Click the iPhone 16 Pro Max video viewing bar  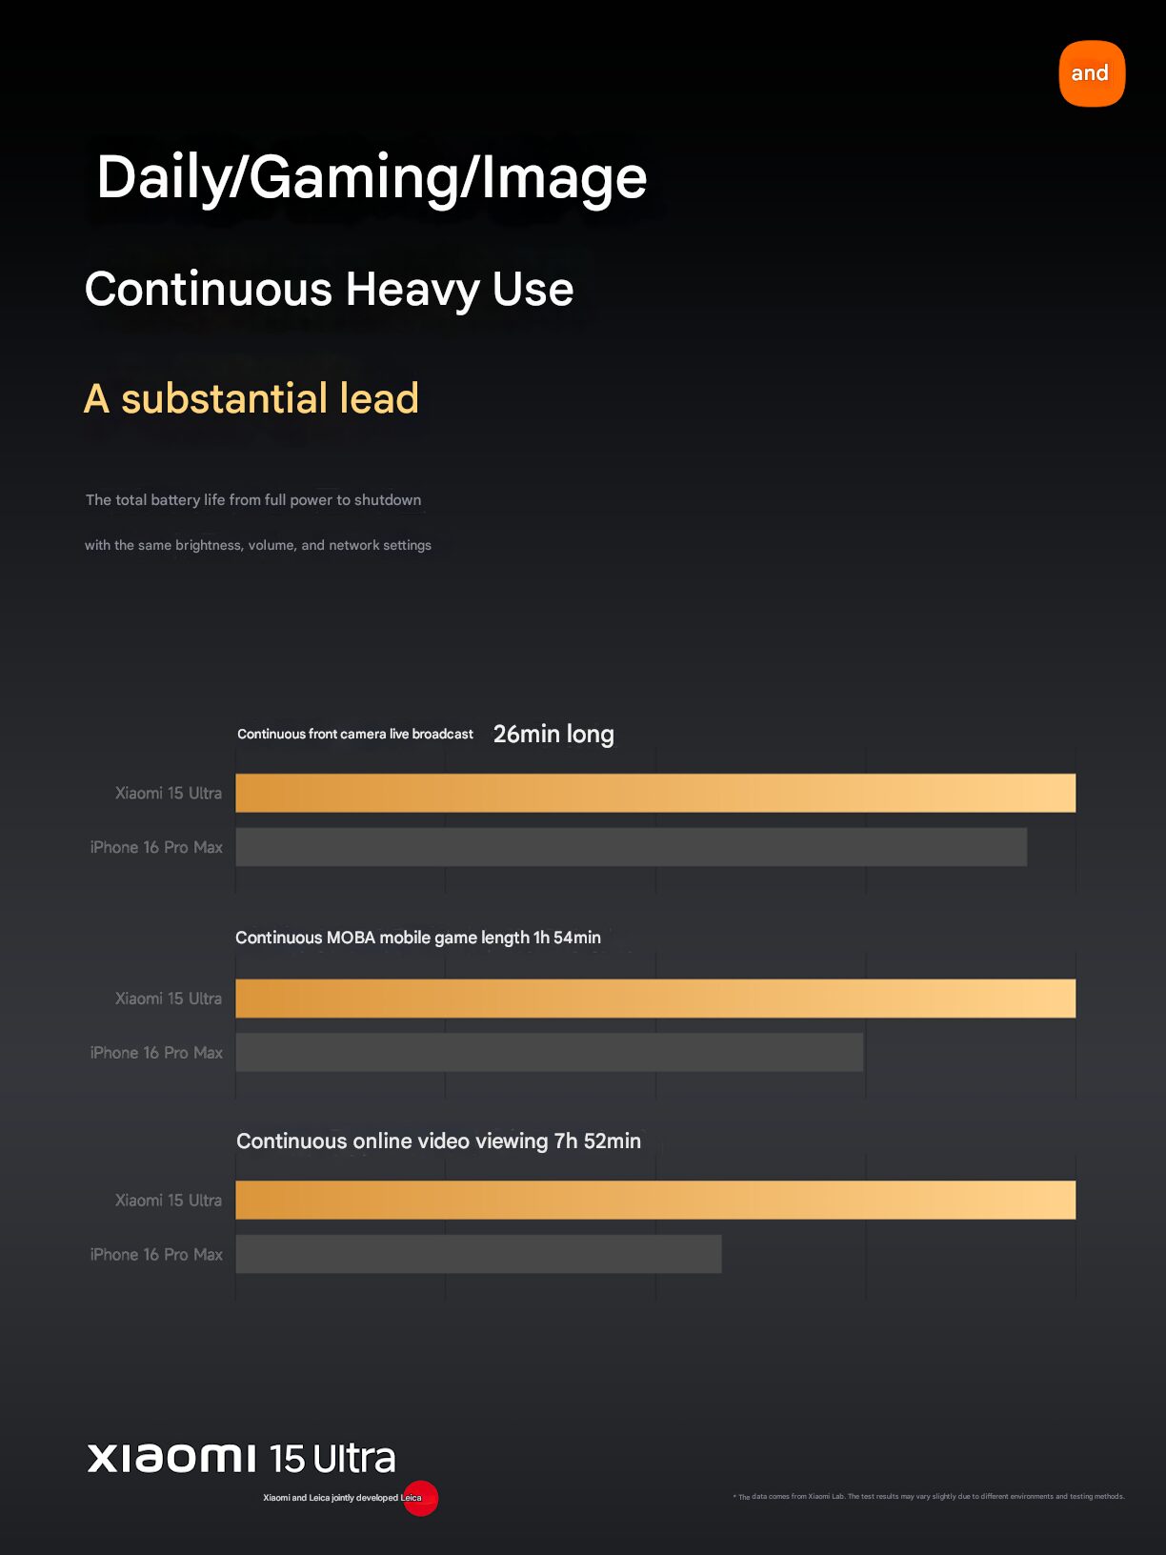[478, 1255]
